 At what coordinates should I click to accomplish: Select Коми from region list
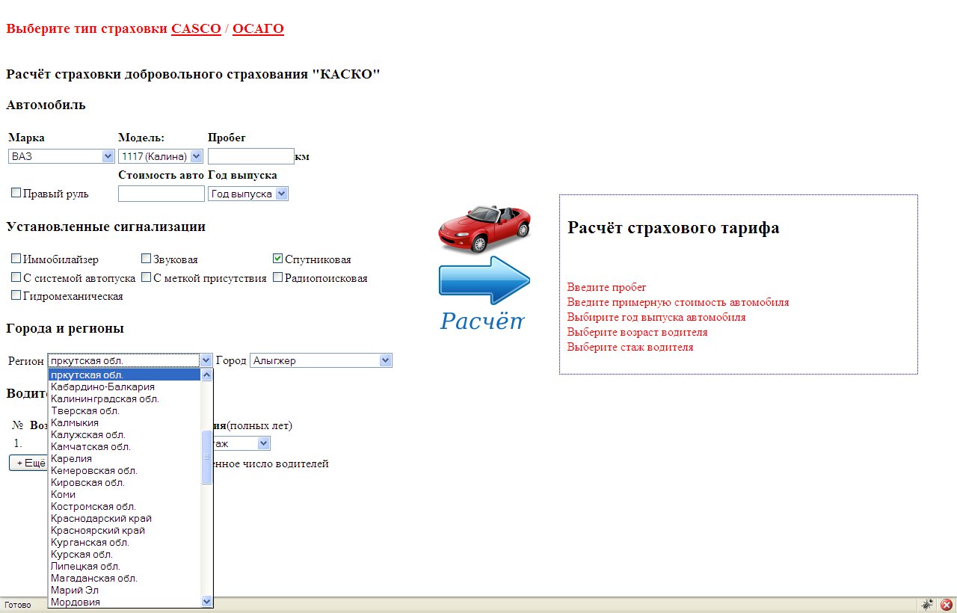[125, 495]
